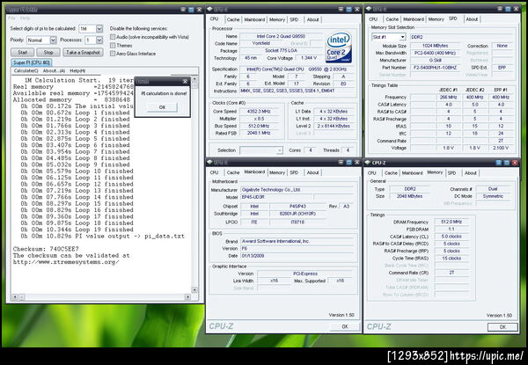Viewport: 528px width, 365px height.
Task: Open the Slot #1 memory slot dropdown
Action: [x=402, y=37]
